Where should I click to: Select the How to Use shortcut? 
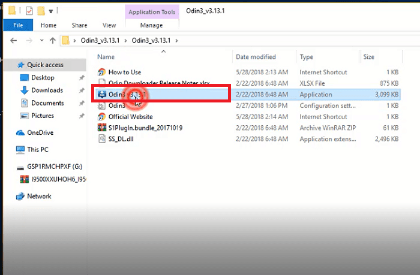(125, 72)
